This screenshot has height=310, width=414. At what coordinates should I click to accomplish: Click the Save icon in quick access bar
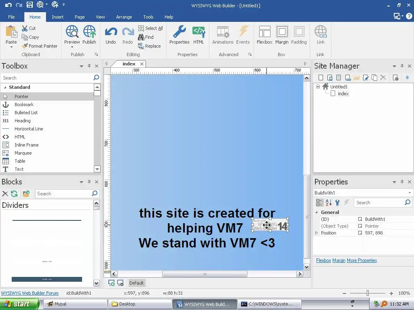30,5
